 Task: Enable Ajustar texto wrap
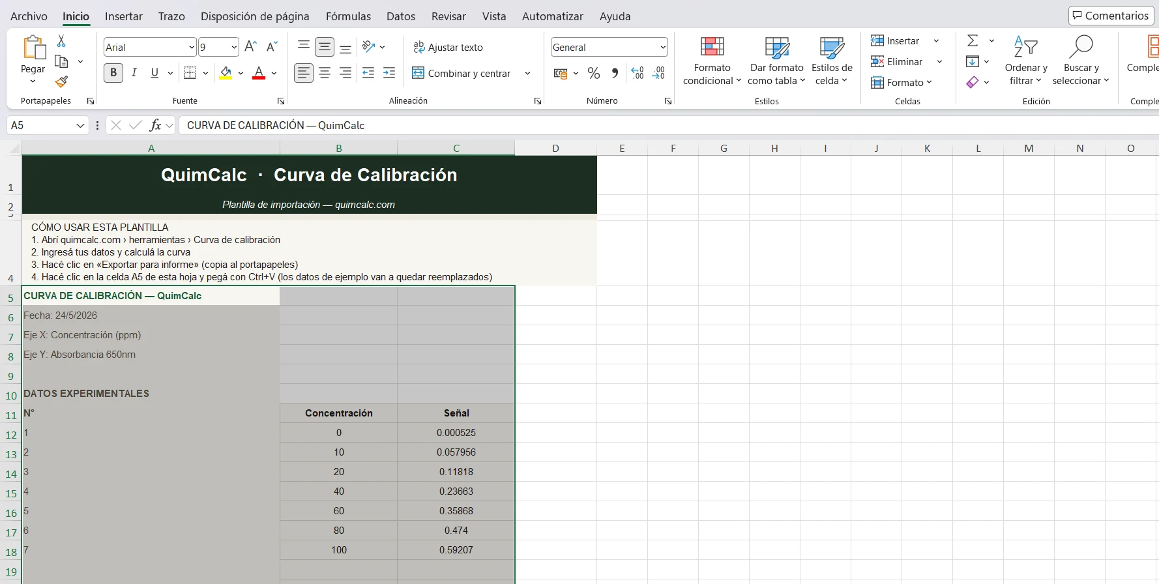(x=448, y=47)
